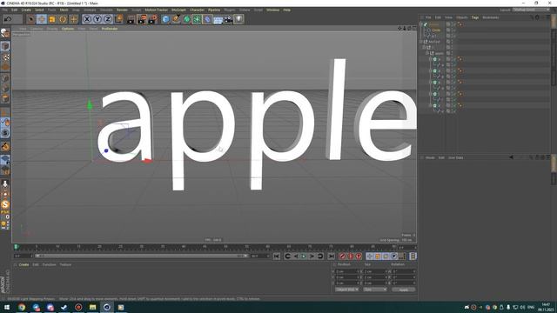Open the Size mode dropdown in the Coordinates panel

pos(375,290)
